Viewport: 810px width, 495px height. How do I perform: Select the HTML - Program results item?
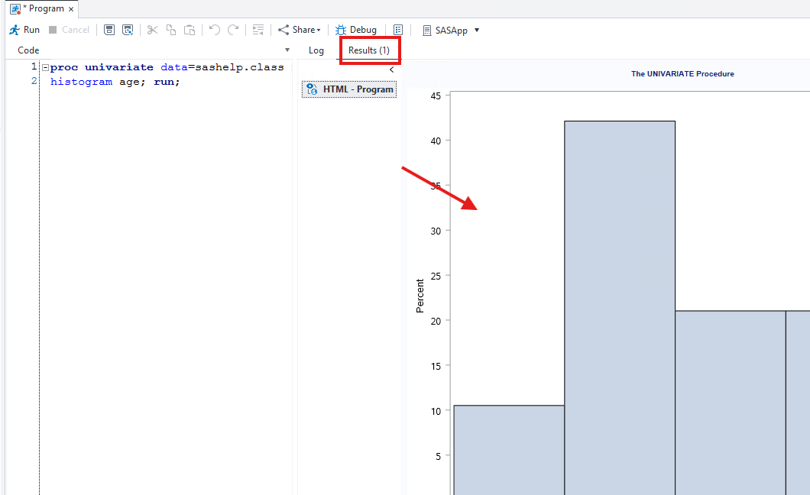pyautogui.click(x=348, y=89)
